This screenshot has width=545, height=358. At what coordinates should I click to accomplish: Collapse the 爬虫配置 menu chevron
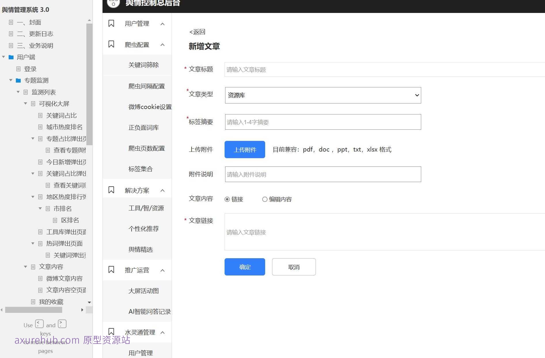point(162,45)
